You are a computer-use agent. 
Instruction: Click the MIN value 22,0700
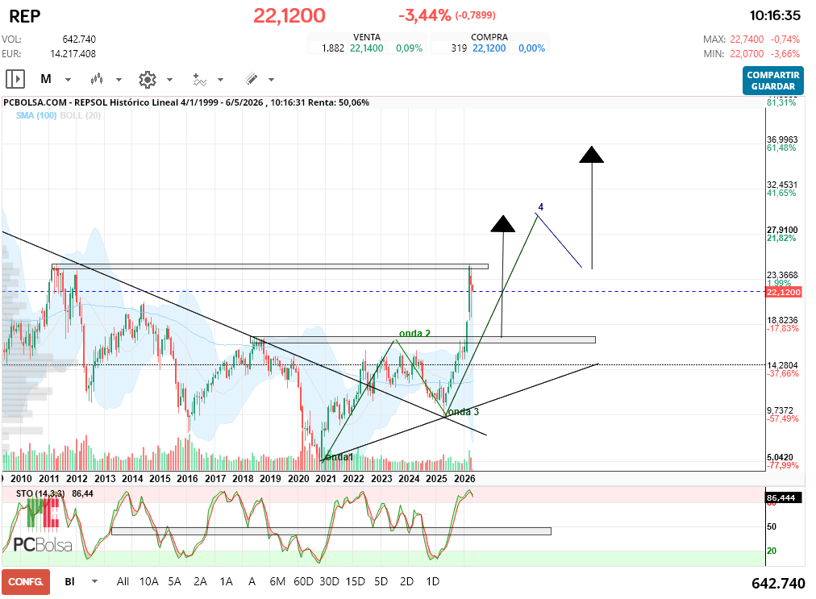747,54
